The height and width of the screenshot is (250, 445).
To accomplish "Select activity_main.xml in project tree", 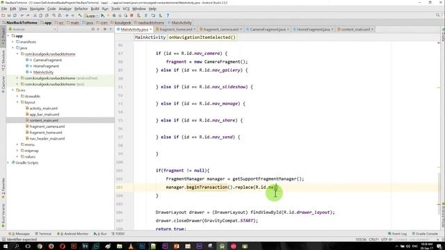I will 43,108.
